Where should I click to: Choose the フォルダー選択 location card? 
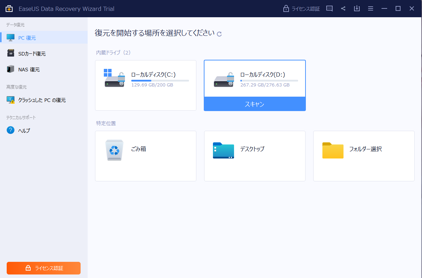tap(364, 156)
